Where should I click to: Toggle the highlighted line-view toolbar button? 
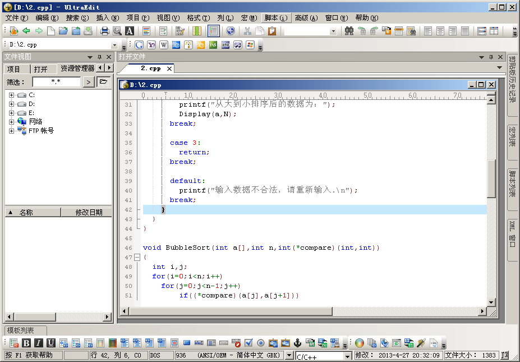coord(214,31)
